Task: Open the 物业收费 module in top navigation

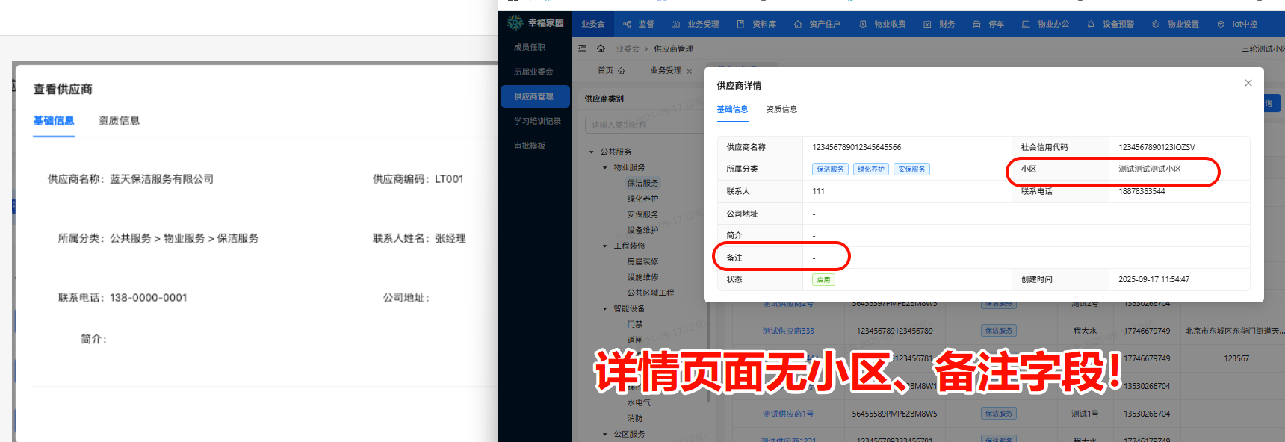Action: 882,24
